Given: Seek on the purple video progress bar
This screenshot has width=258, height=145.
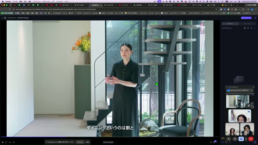Looking at the screenshot, I should coord(110,137).
